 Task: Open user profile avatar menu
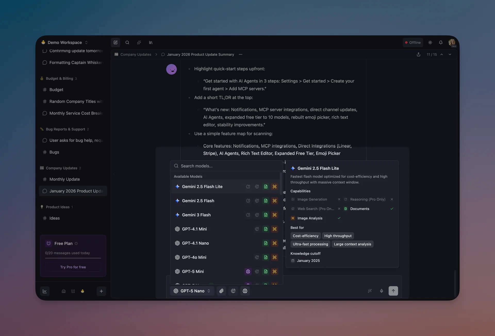(452, 43)
